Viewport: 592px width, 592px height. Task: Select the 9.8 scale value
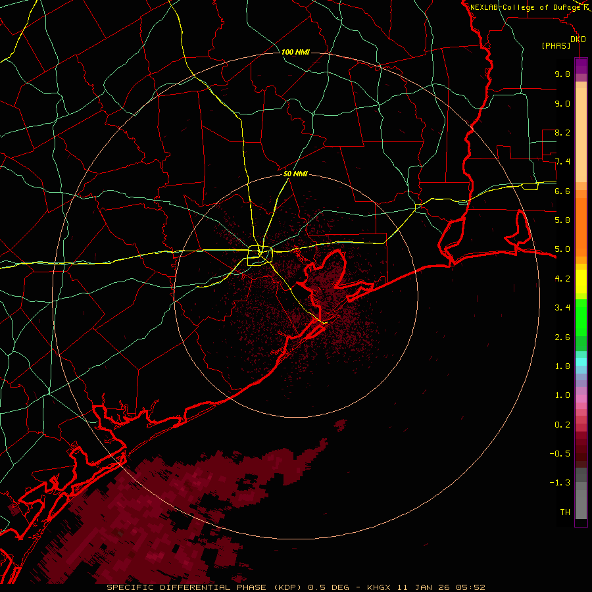562,74
